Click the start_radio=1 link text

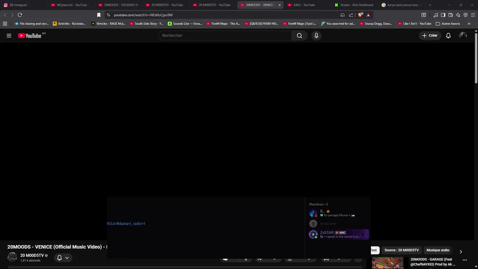[x=126, y=223]
